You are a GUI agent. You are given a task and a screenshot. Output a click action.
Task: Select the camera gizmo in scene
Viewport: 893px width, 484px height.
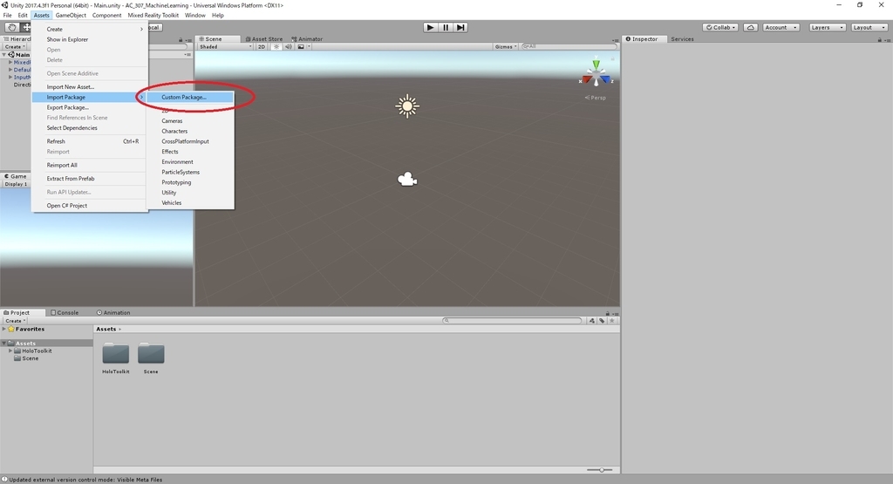click(406, 180)
